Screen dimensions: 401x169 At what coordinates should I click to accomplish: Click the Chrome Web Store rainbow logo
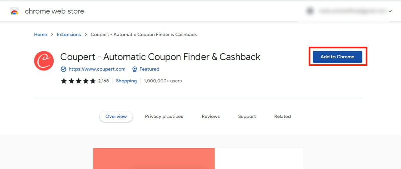point(14,11)
